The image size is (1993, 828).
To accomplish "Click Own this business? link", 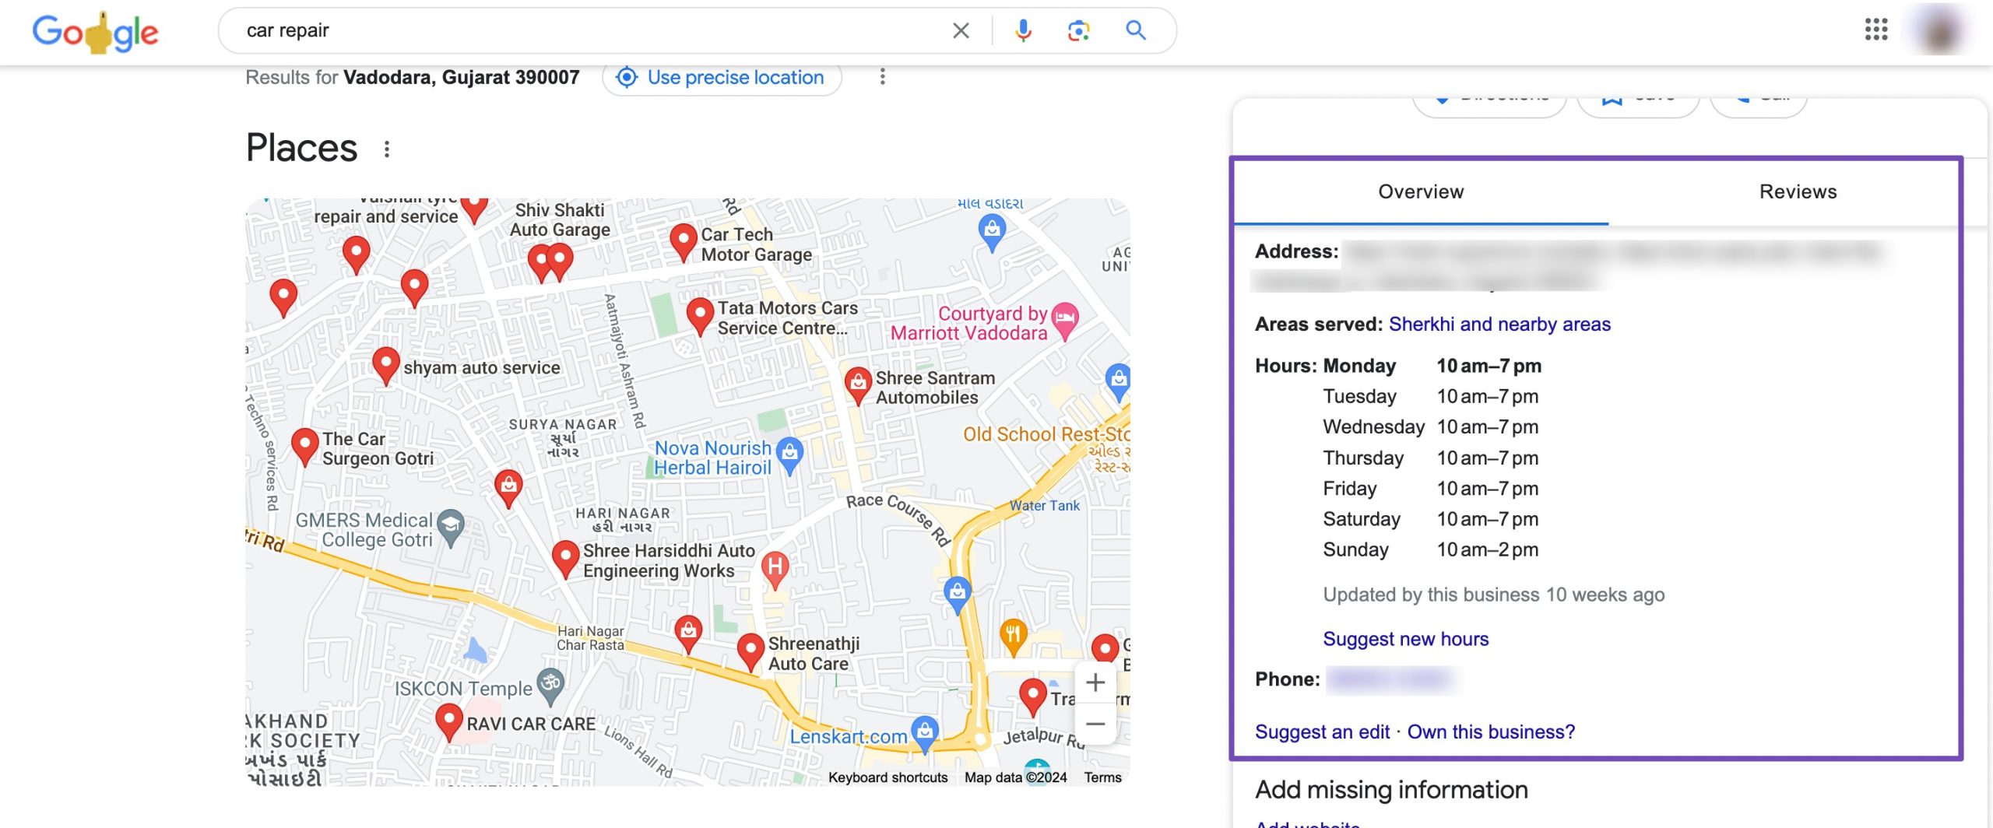I will 1491,732.
